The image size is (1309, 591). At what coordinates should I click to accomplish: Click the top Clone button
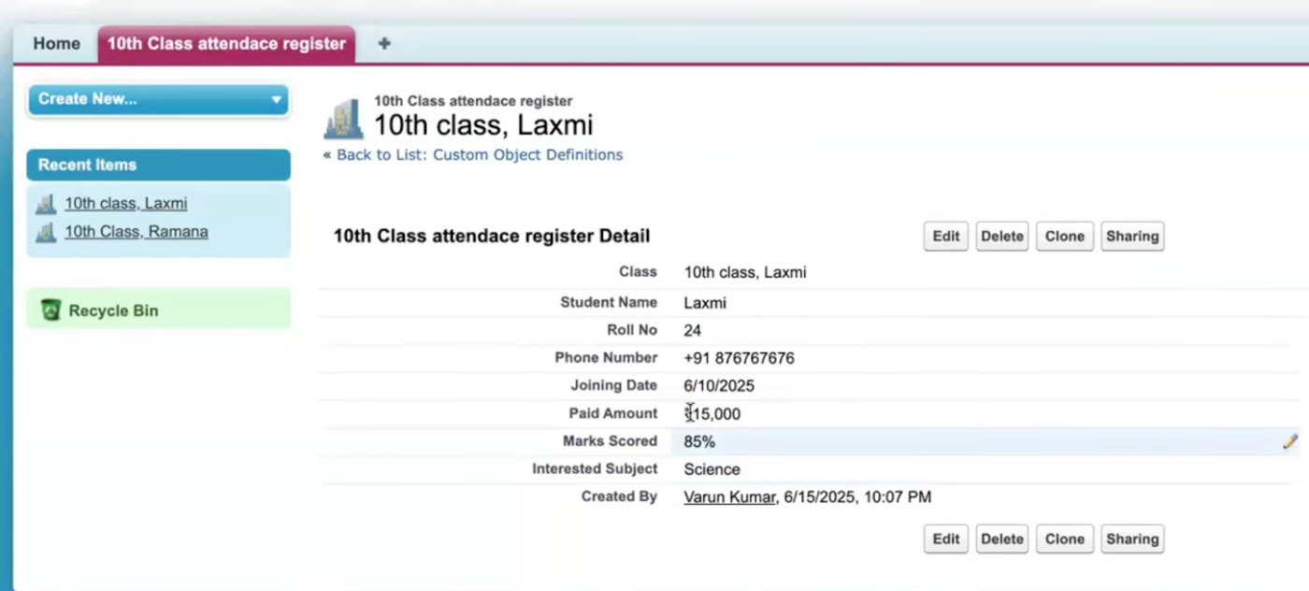click(1064, 237)
